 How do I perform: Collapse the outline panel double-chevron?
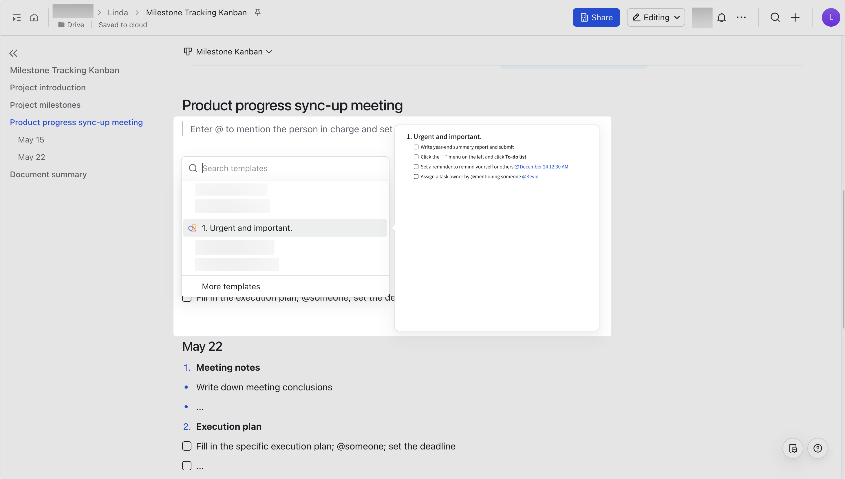(x=14, y=53)
